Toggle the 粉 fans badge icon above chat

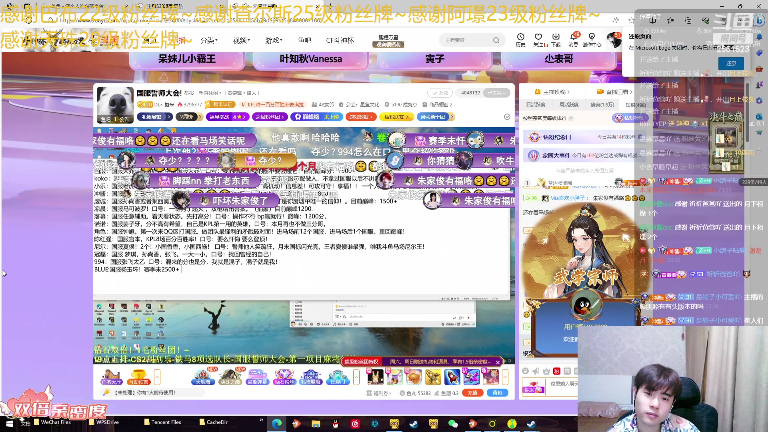click(557, 371)
